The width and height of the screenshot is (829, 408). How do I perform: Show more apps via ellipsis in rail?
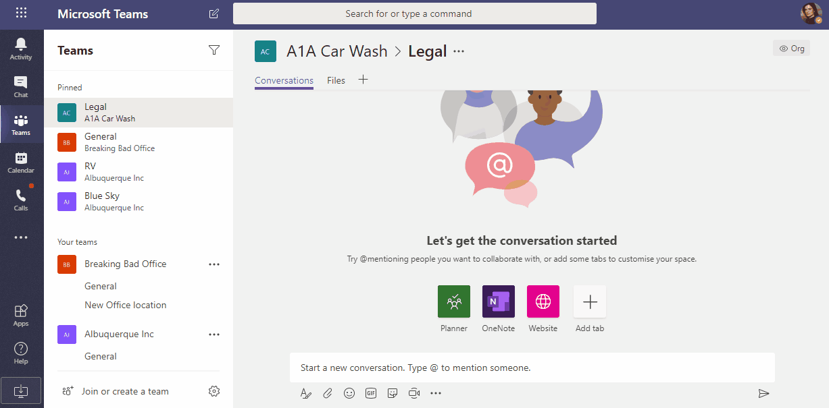[x=21, y=237]
